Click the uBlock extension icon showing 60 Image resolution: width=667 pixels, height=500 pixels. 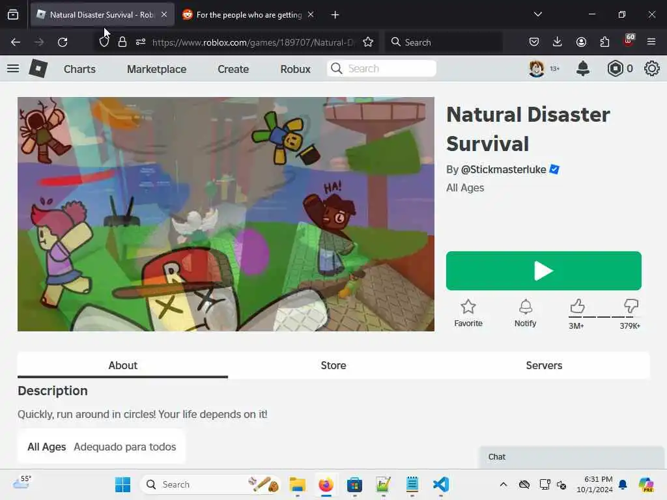coord(629,40)
